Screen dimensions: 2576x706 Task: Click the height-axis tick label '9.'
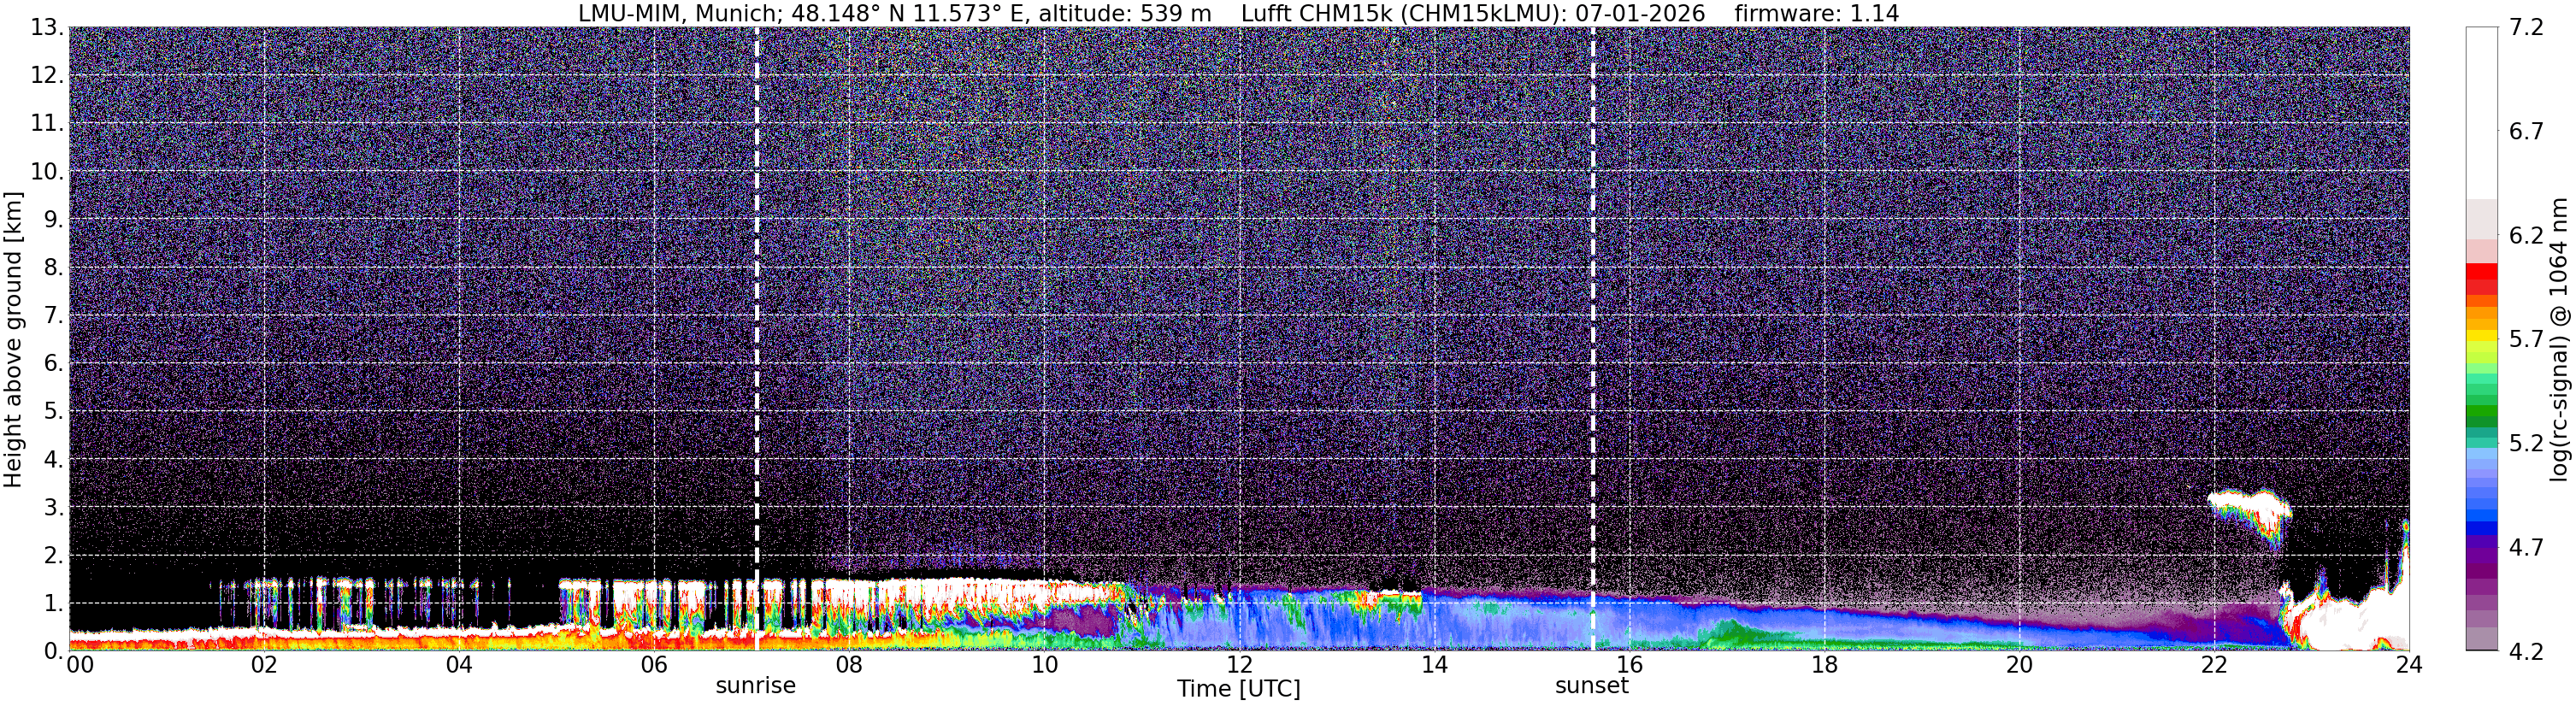click(x=53, y=219)
